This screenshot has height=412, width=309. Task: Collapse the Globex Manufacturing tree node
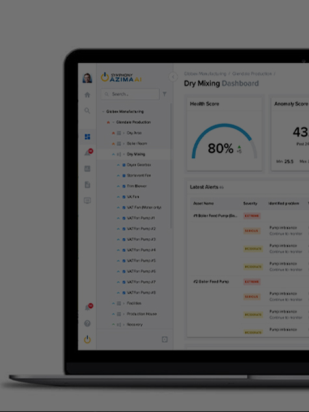tap(103, 112)
